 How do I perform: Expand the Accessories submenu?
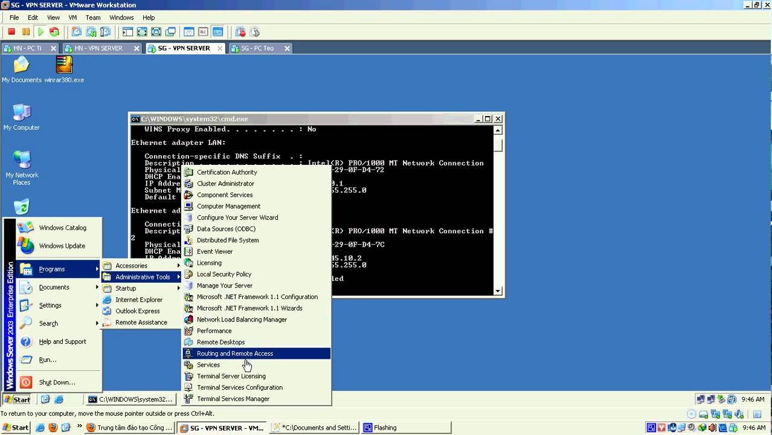point(141,266)
